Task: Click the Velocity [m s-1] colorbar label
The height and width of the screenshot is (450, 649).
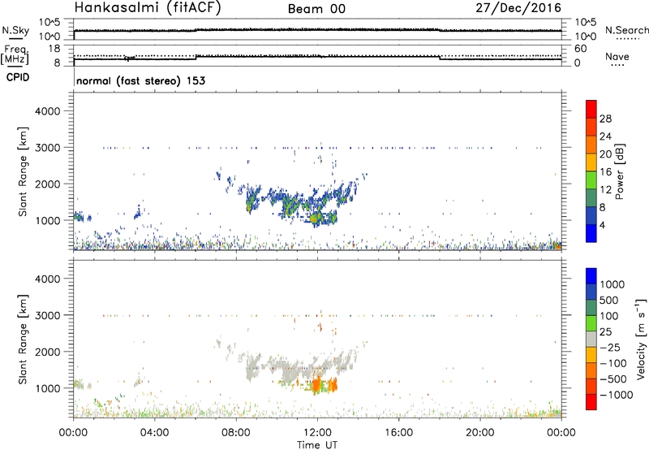Action: 641,339
